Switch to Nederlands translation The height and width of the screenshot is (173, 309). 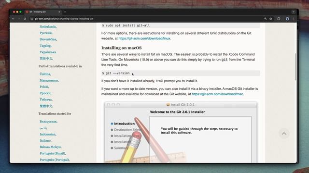tap(48, 27)
